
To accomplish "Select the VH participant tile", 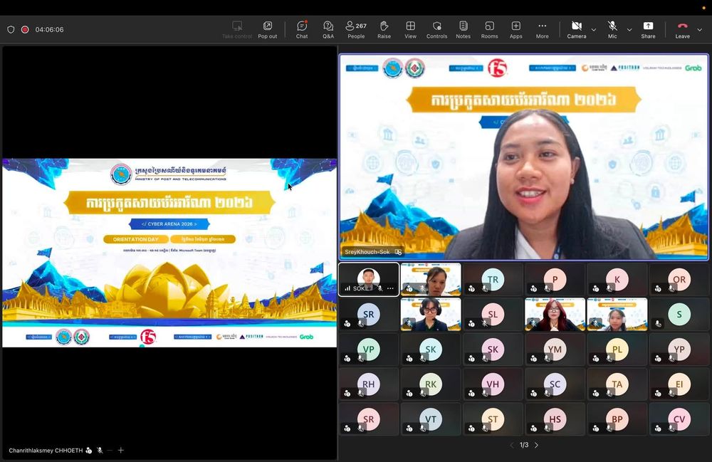I will pyautogui.click(x=493, y=384).
